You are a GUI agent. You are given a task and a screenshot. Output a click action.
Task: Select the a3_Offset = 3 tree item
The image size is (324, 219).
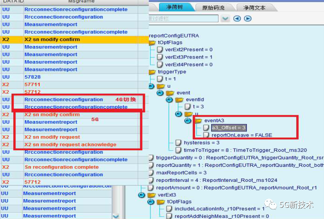(x=229, y=128)
